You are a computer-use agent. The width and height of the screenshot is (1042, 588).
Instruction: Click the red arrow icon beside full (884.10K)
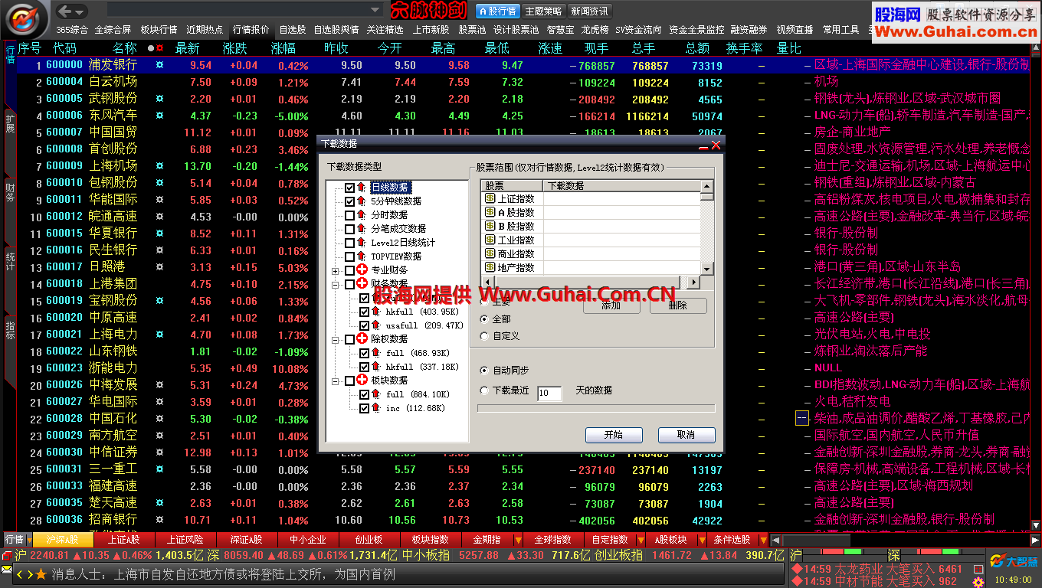(376, 394)
